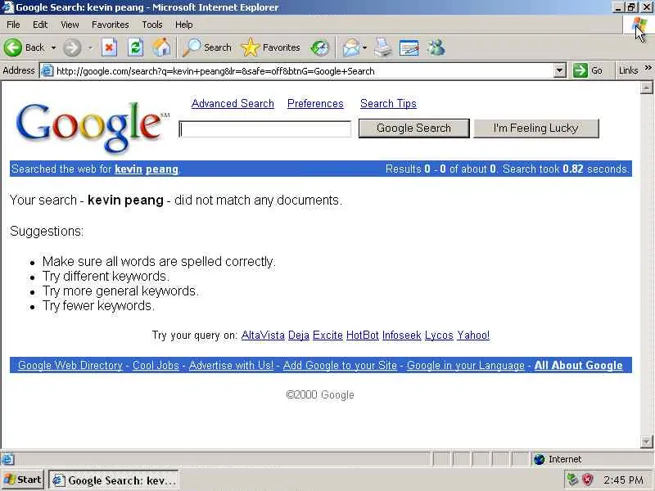
Task: Click inside the Address URL field
Action: pyautogui.click(x=303, y=71)
